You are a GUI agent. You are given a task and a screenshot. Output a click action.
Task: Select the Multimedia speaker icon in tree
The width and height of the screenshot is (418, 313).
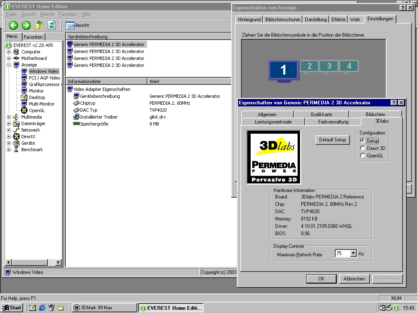16,117
